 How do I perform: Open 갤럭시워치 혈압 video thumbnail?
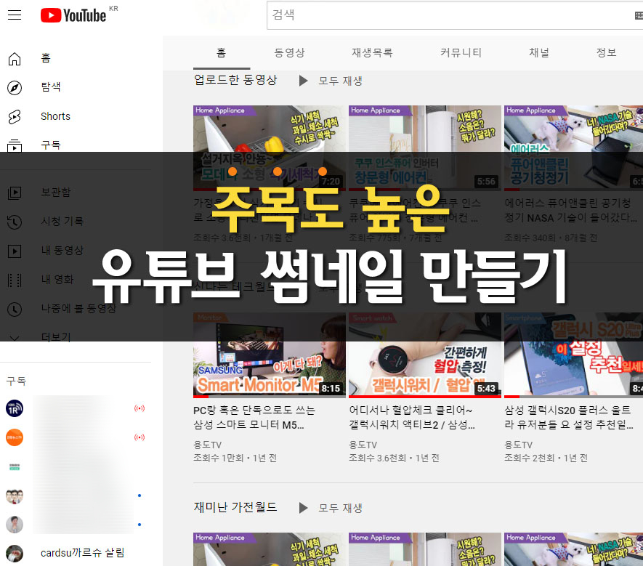[425, 355]
